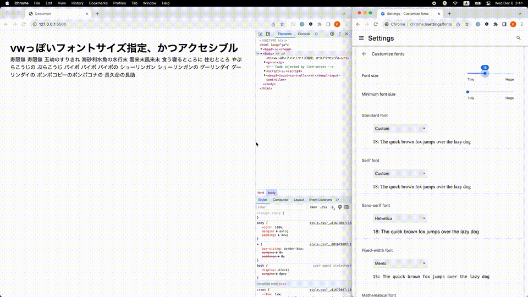Open the Settings hamburger menu
This screenshot has width=528, height=297.
click(x=361, y=38)
